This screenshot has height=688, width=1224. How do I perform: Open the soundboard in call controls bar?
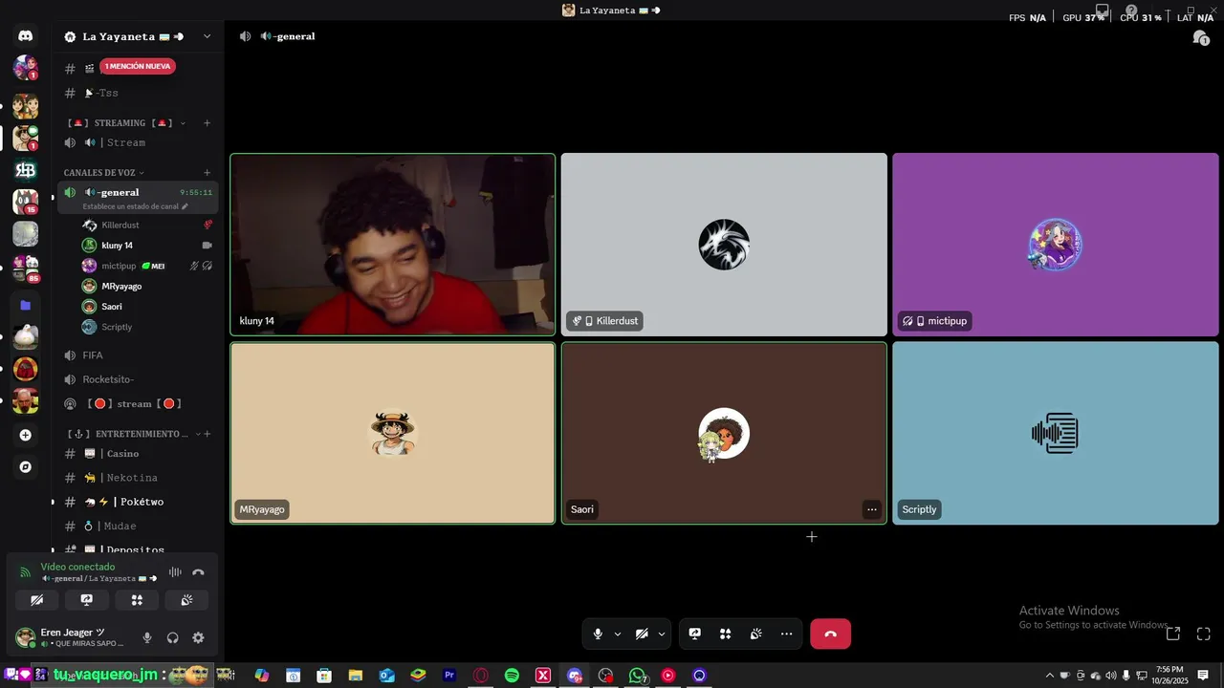coord(755,634)
